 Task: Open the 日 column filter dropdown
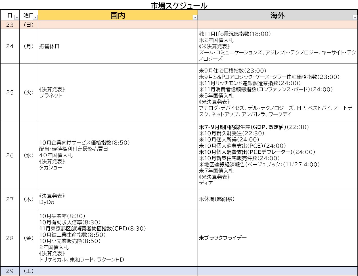(x=16, y=18)
